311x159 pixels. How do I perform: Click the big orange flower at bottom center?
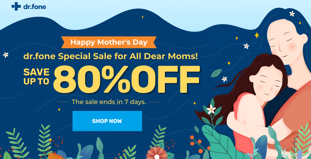pos(157,153)
